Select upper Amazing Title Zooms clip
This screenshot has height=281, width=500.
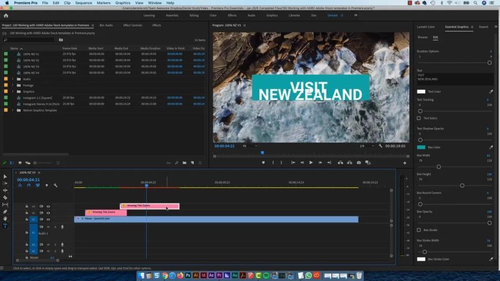pyautogui.click(x=149, y=206)
